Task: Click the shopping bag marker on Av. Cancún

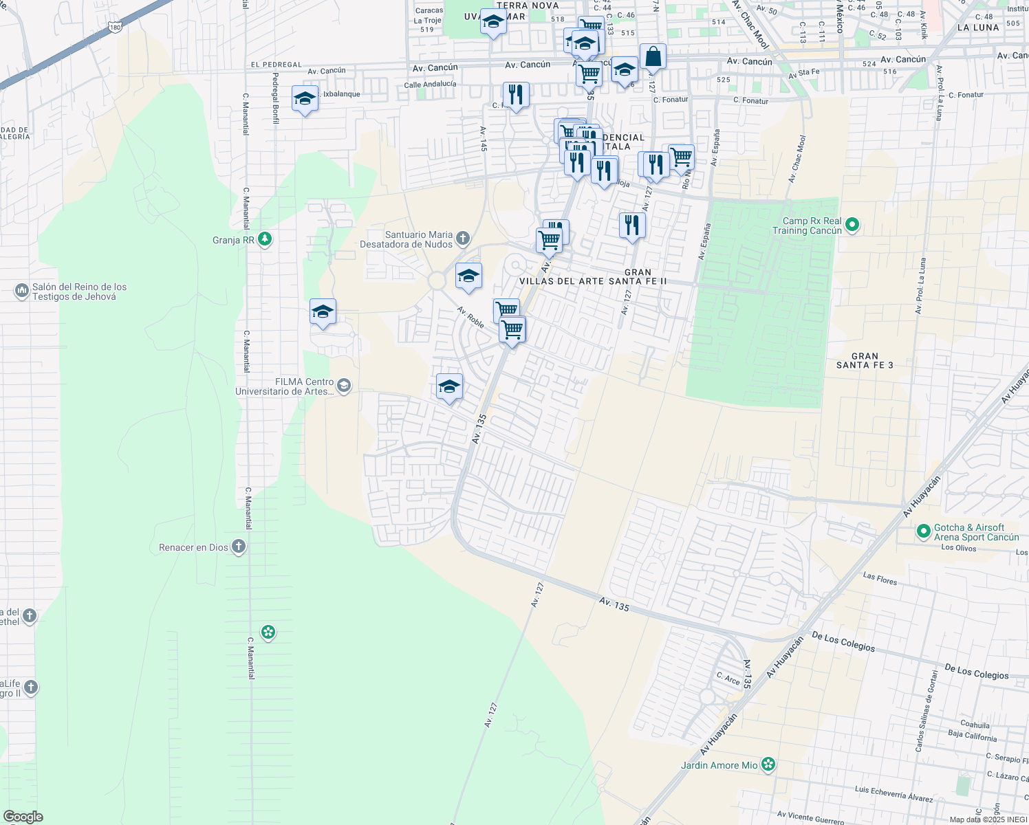Action: click(x=653, y=55)
